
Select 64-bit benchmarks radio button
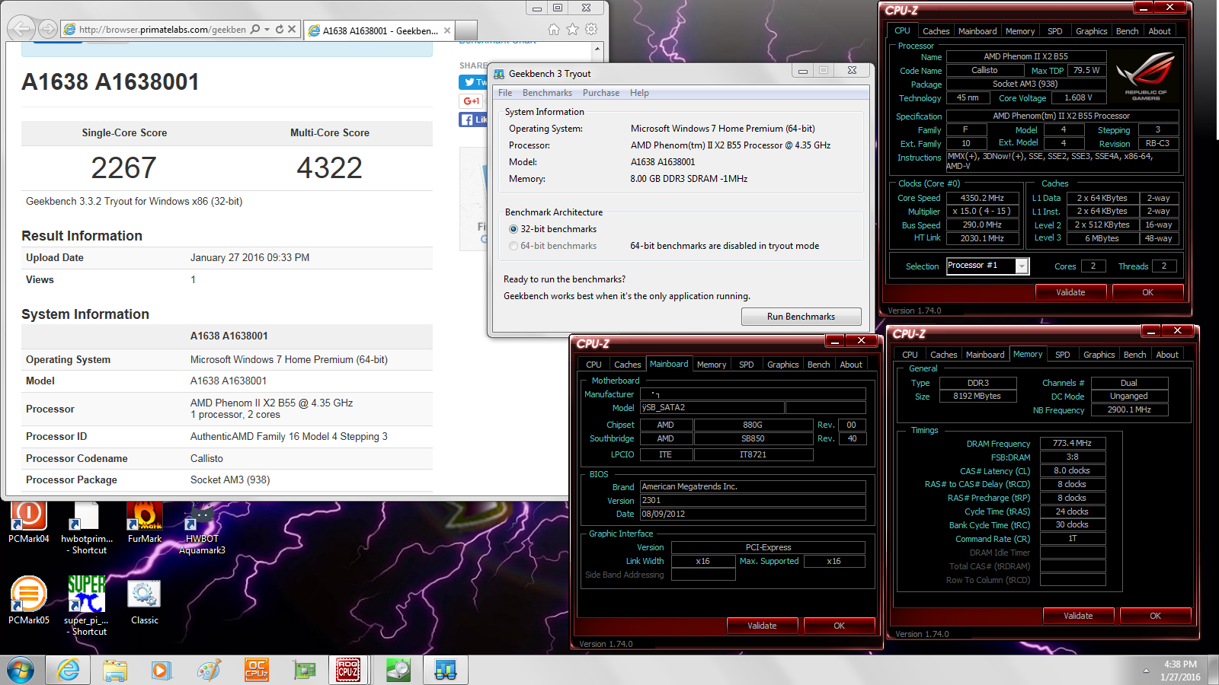pyautogui.click(x=514, y=246)
